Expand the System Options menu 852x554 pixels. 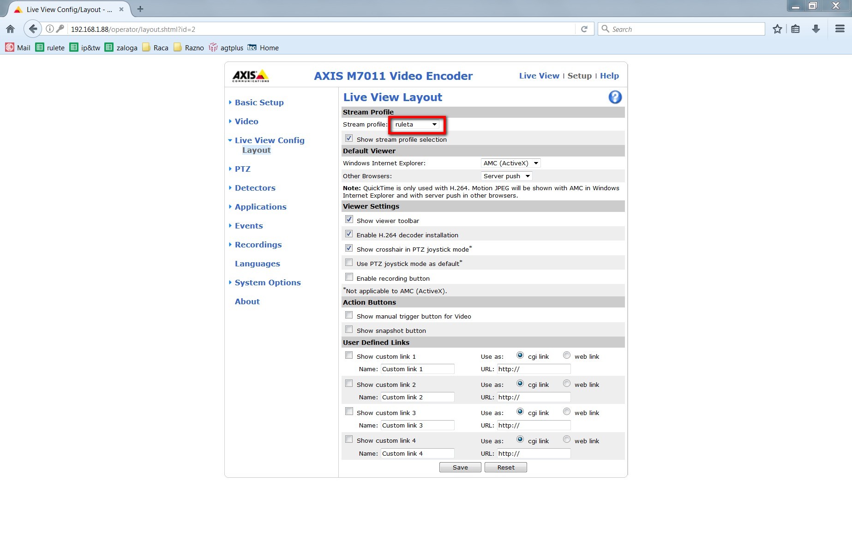(x=268, y=283)
